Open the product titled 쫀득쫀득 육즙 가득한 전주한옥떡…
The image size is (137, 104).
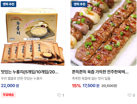point(100,72)
